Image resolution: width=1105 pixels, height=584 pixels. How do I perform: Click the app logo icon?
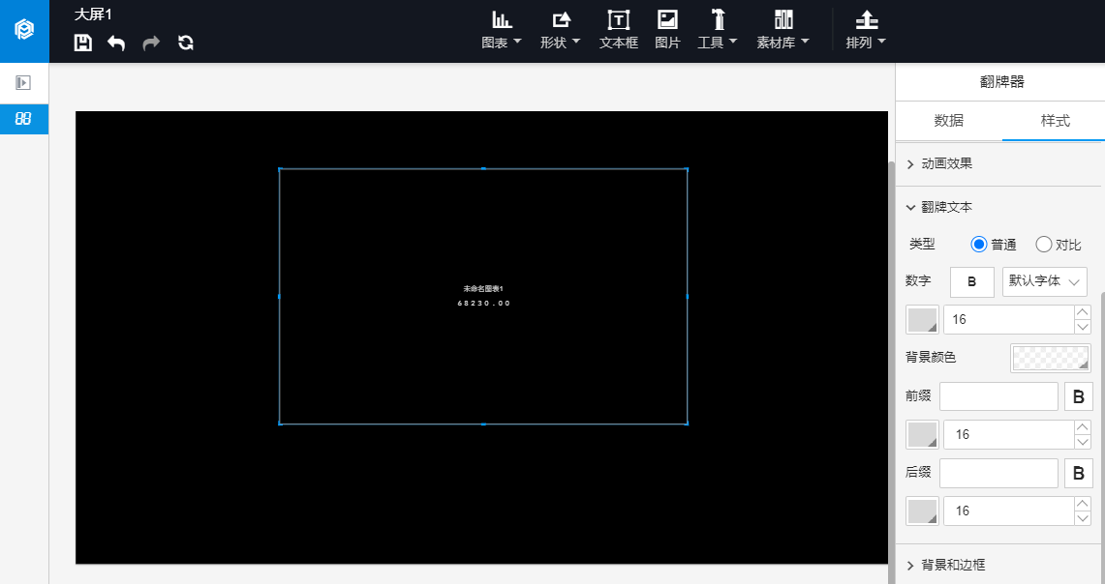click(x=24, y=30)
